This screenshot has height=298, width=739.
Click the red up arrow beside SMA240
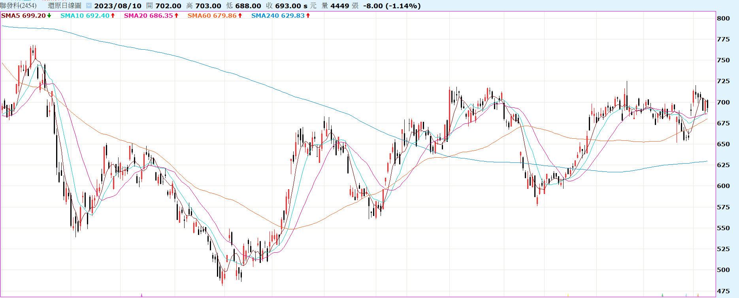point(308,16)
